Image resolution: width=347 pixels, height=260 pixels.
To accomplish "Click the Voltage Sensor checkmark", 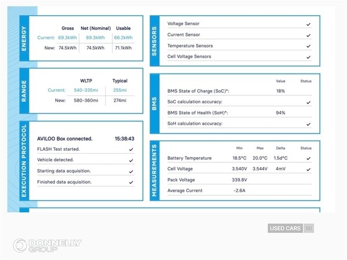I will coord(308,24).
